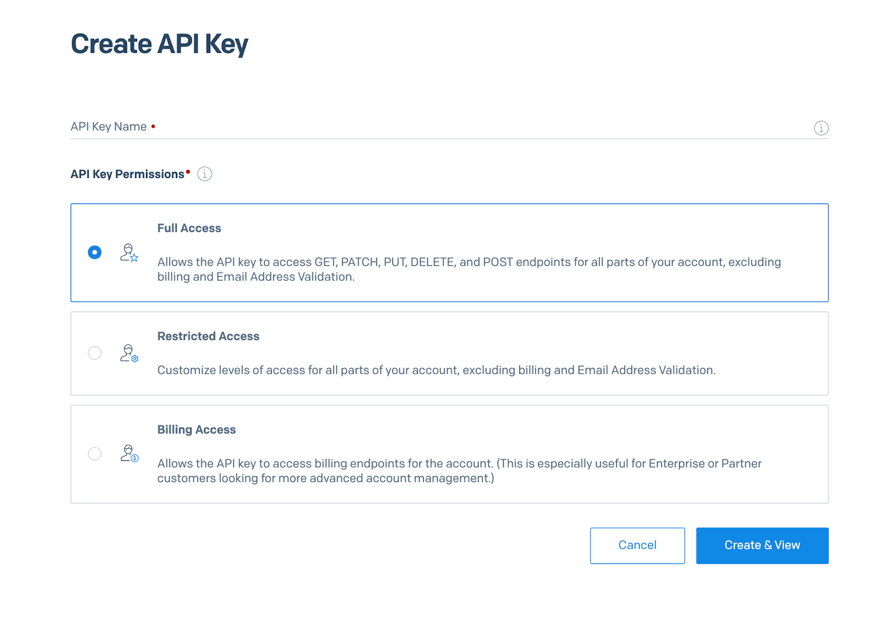Click the Restricted Access heading text
The image size is (881, 620).
(208, 336)
